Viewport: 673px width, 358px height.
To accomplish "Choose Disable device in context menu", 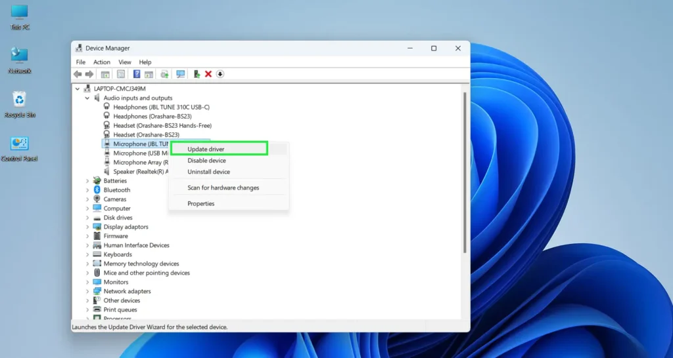I will [x=229, y=161].
